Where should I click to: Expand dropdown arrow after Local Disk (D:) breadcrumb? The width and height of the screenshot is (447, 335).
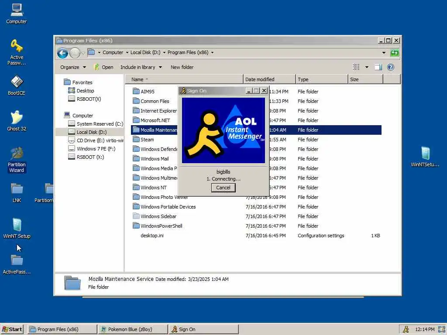coord(164,53)
